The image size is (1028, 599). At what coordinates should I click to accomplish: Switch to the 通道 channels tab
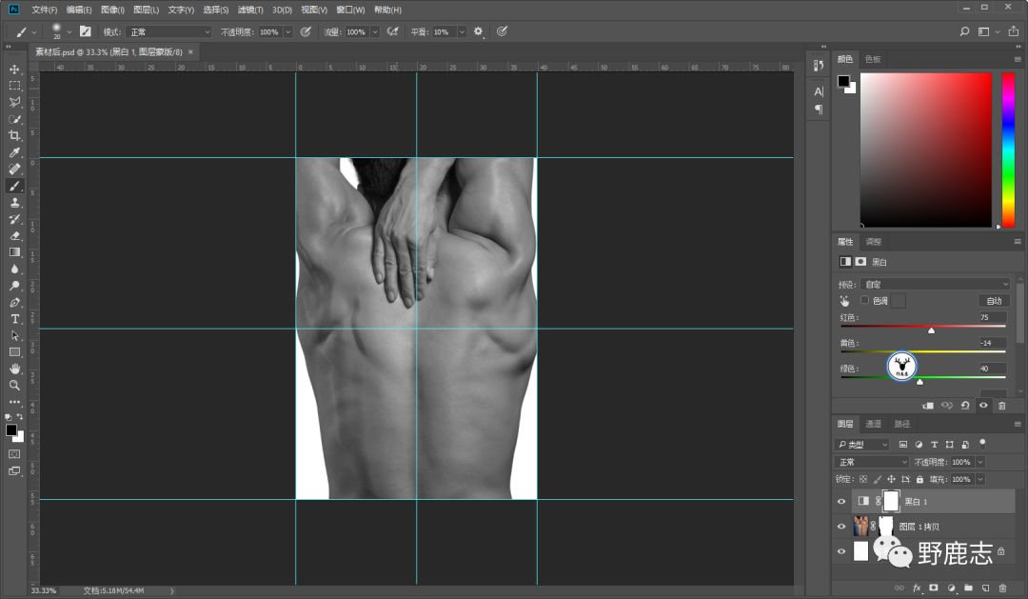[873, 424]
